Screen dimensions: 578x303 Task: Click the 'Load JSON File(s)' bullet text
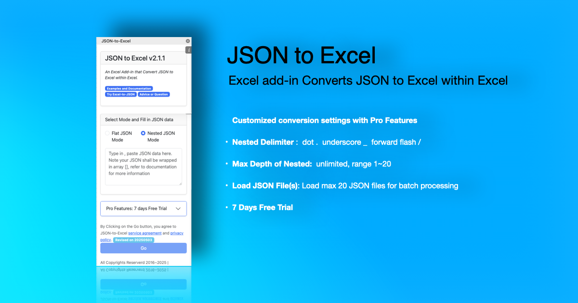pyautogui.click(x=345, y=186)
